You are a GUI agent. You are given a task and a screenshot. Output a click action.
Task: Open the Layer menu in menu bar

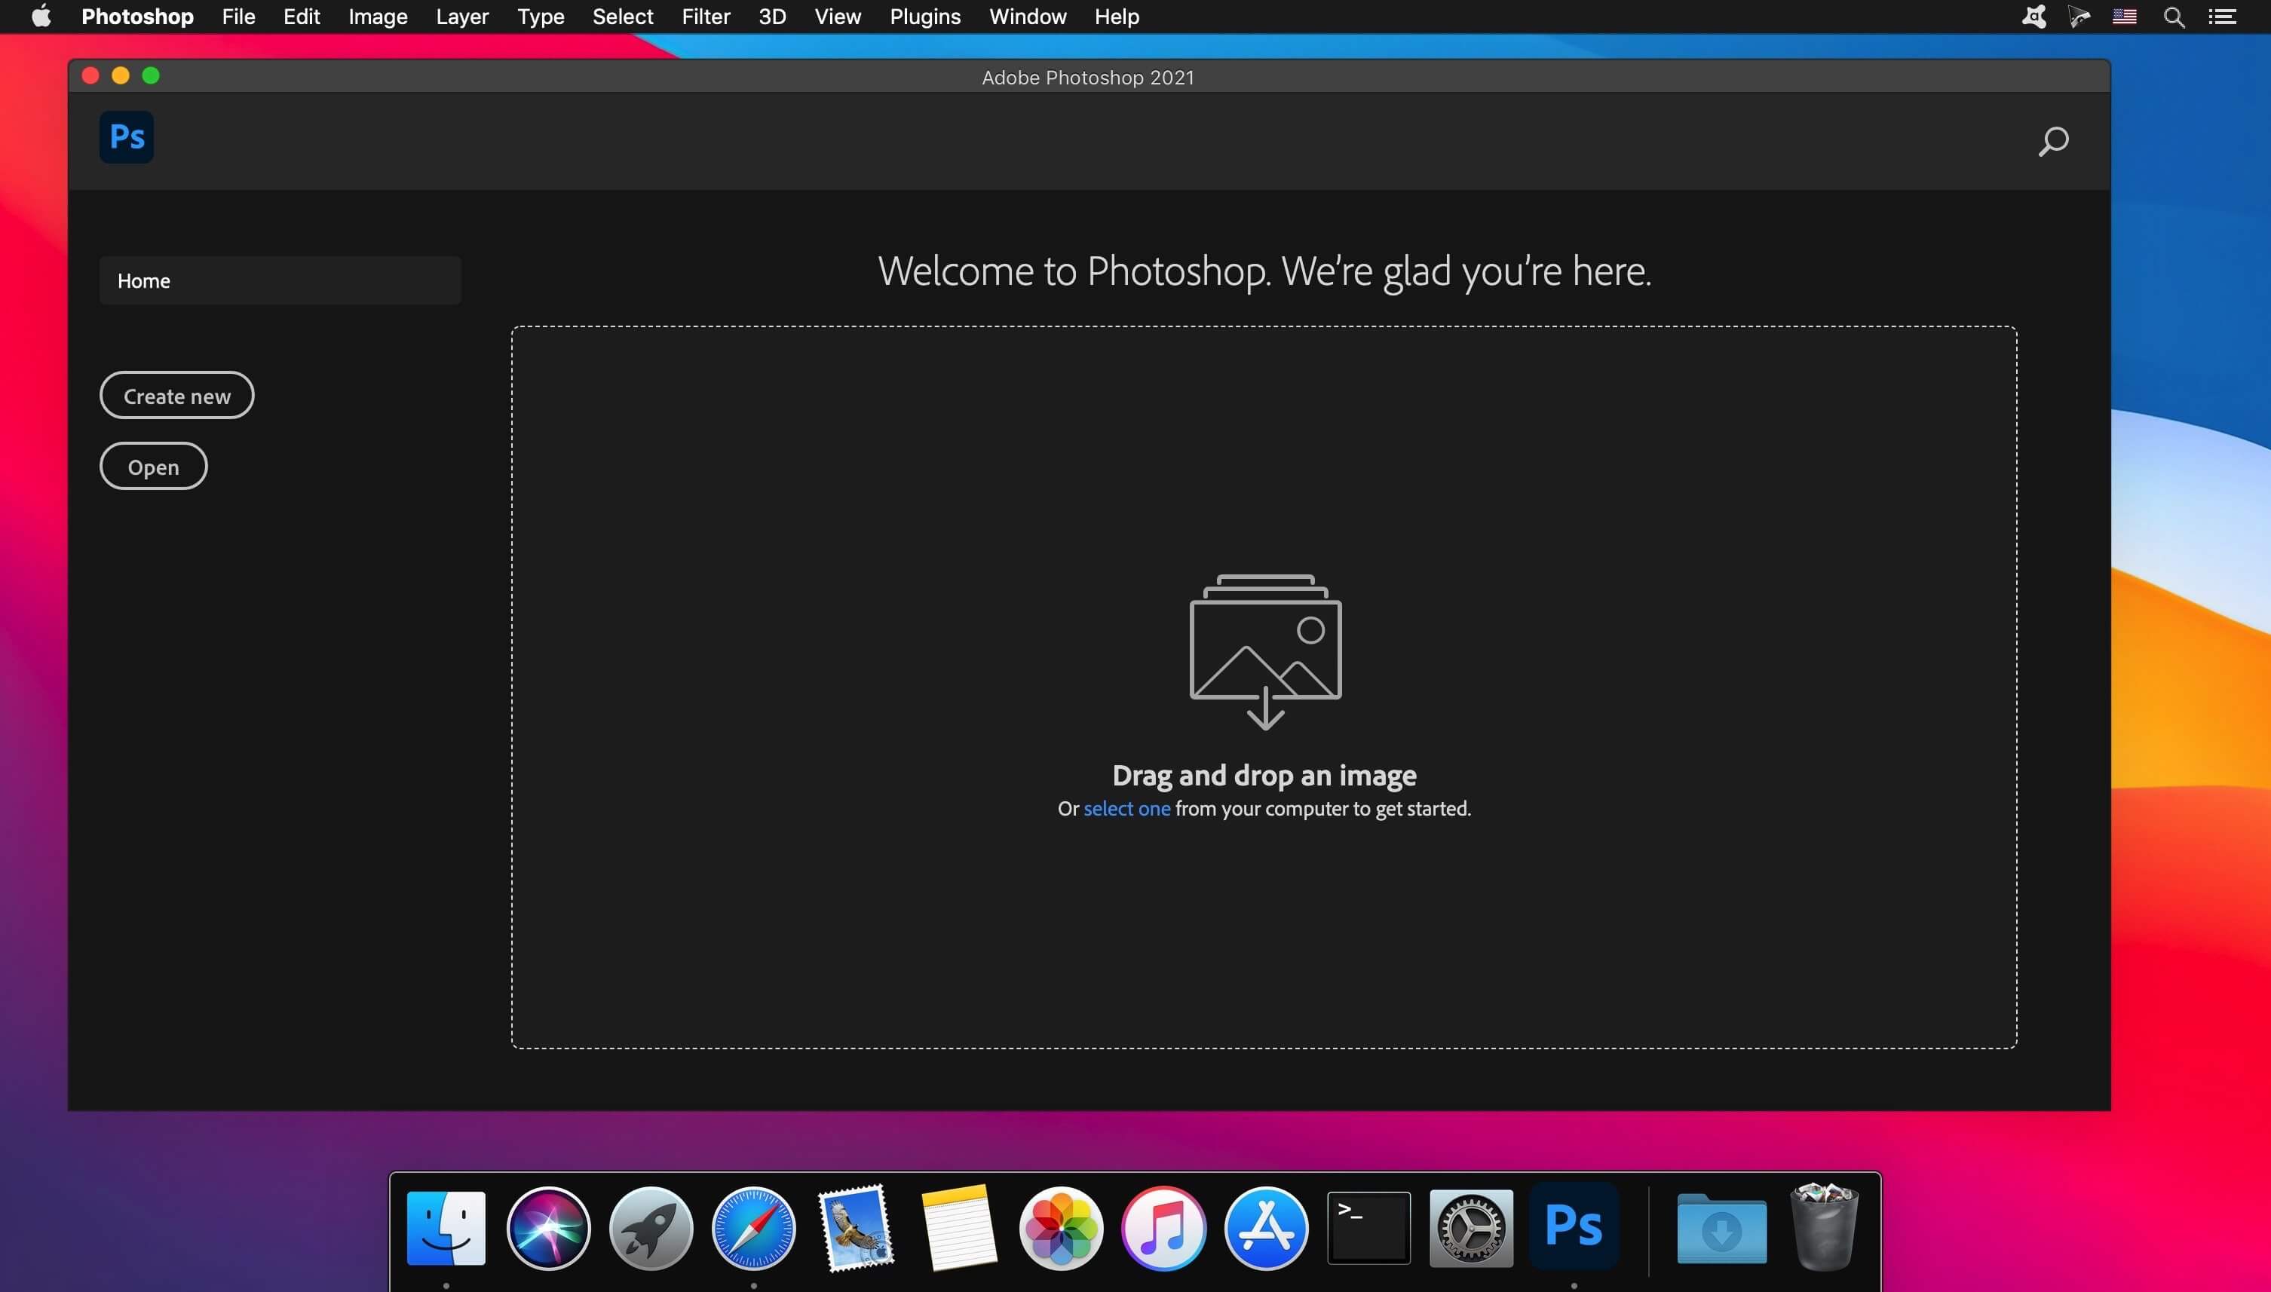[461, 16]
